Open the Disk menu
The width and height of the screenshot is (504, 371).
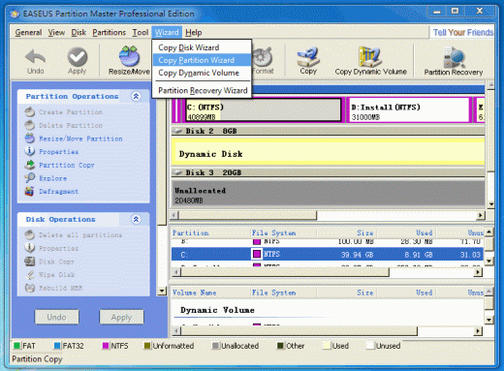pyautogui.click(x=79, y=32)
